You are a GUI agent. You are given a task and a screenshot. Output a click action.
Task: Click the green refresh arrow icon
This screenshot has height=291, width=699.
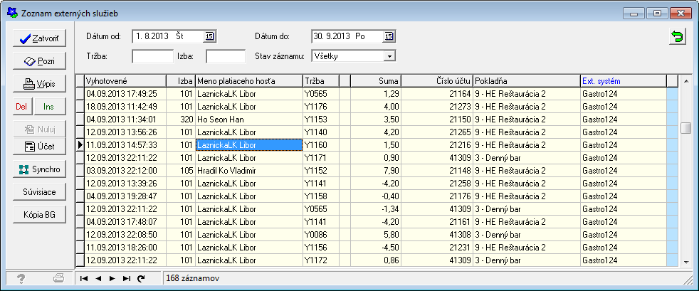click(x=677, y=38)
